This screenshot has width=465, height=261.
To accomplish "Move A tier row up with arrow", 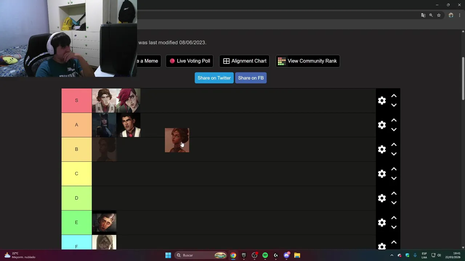I will (x=394, y=120).
